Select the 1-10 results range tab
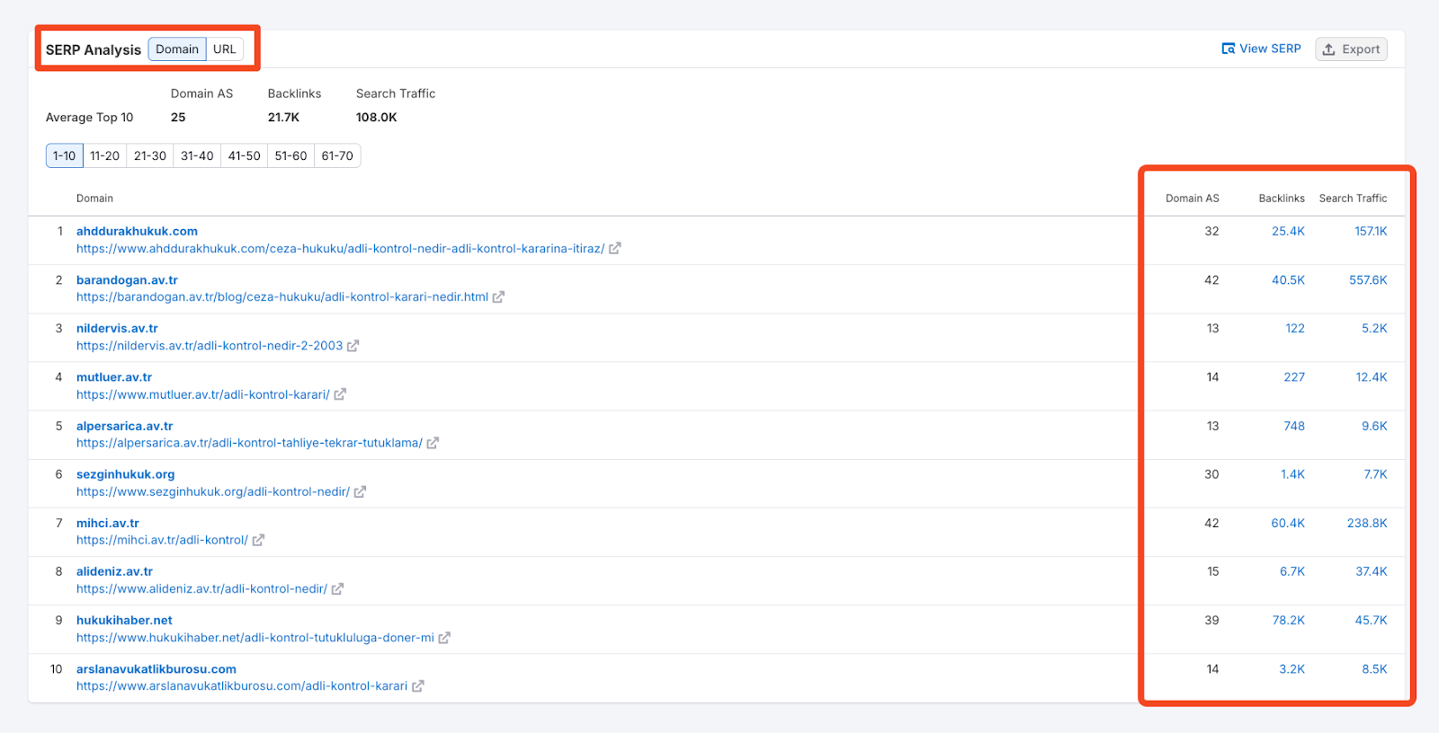 click(x=65, y=155)
